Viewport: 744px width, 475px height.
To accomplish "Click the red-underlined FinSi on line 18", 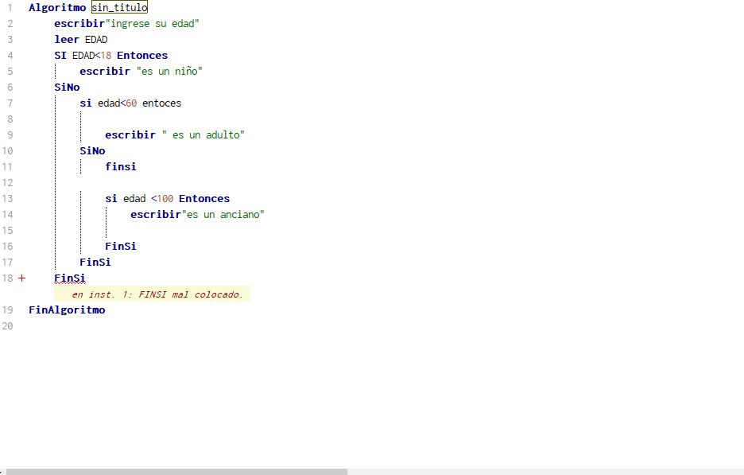I will (70, 278).
